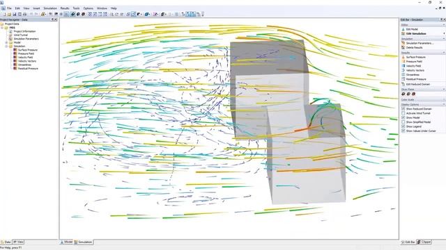Viewport: 446px width, 250px height.
Task: Click Velocity Field icon in Edit Bar results
Action: [403, 66]
